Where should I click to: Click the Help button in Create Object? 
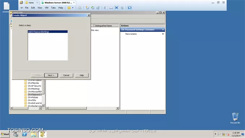(82, 75)
